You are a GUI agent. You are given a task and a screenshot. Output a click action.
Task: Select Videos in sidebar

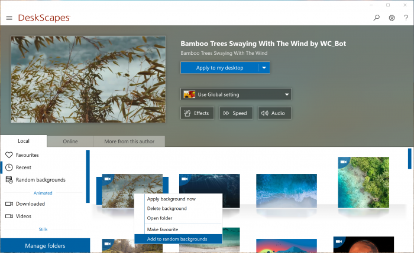point(24,216)
